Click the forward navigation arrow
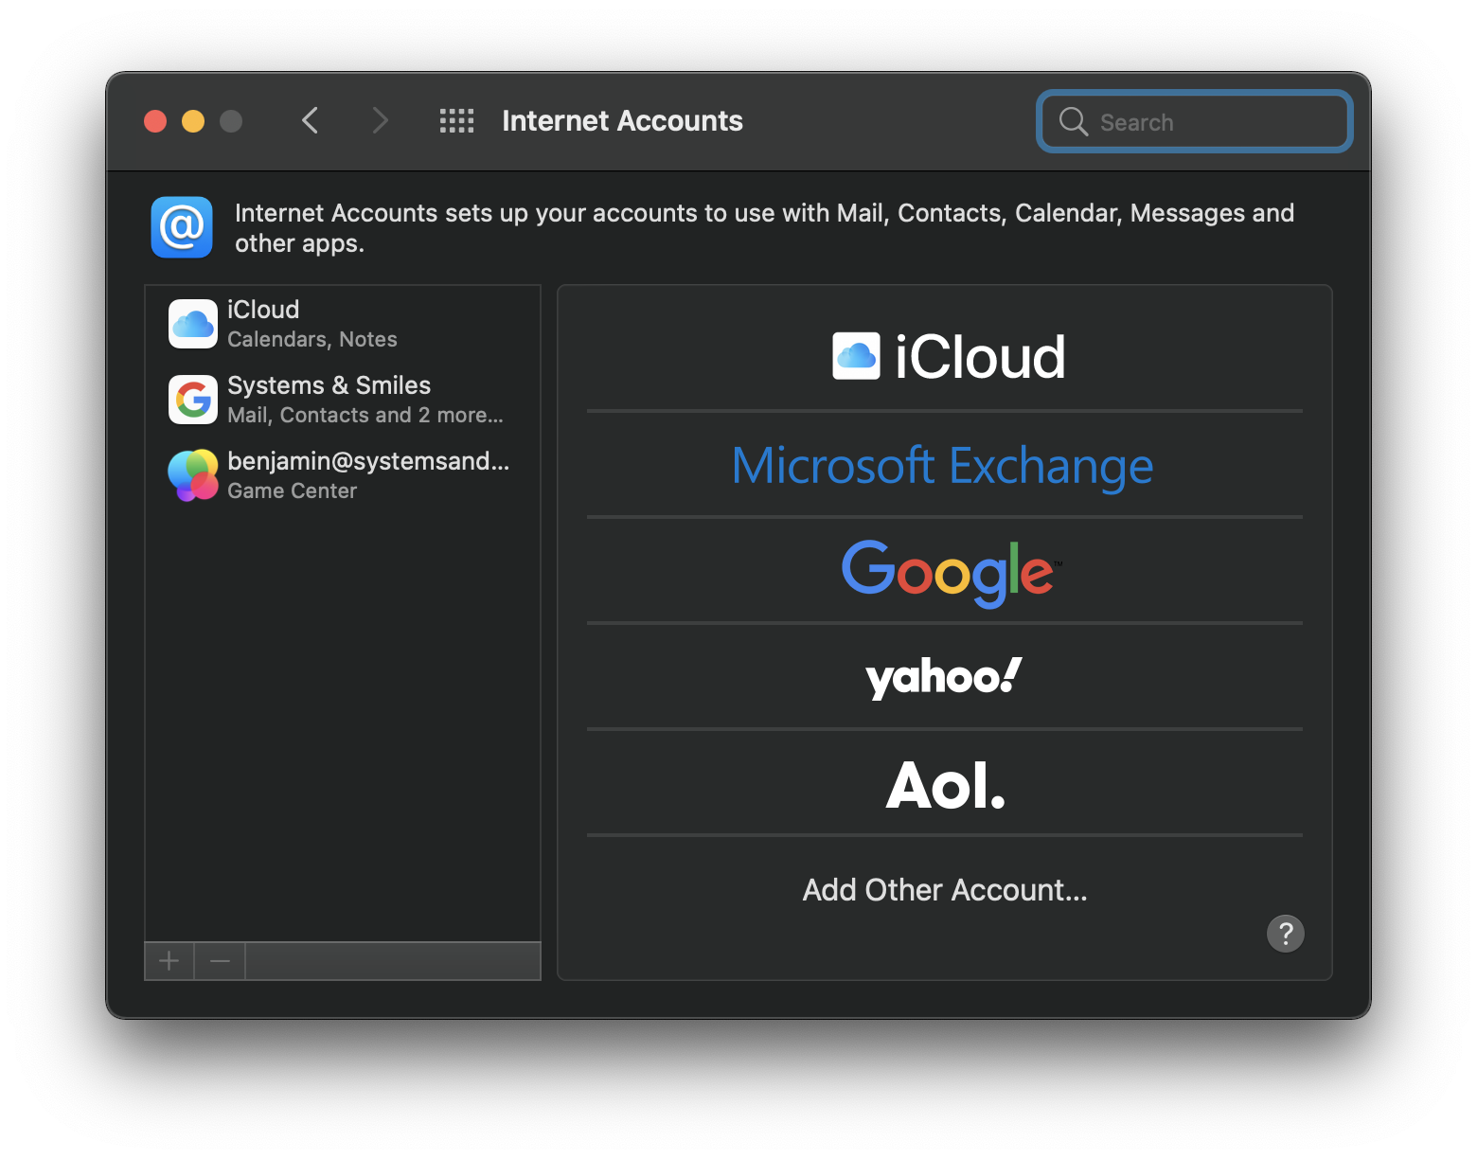The image size is (1477, 1159). click(x=380, y=120)
